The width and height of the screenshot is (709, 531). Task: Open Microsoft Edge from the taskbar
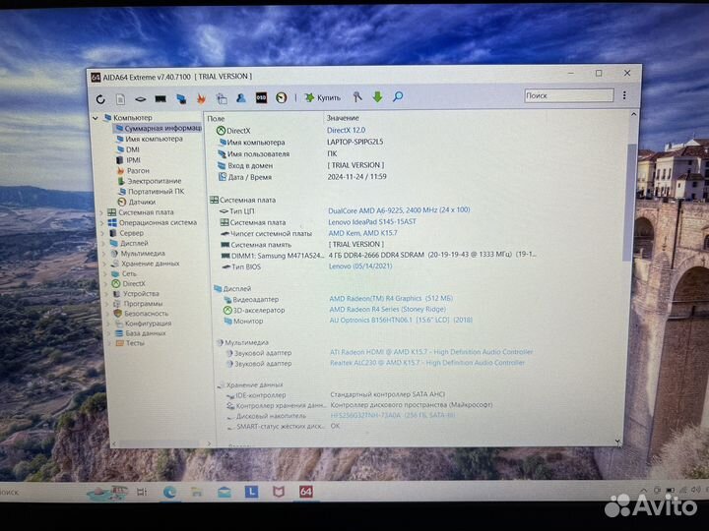169,493
